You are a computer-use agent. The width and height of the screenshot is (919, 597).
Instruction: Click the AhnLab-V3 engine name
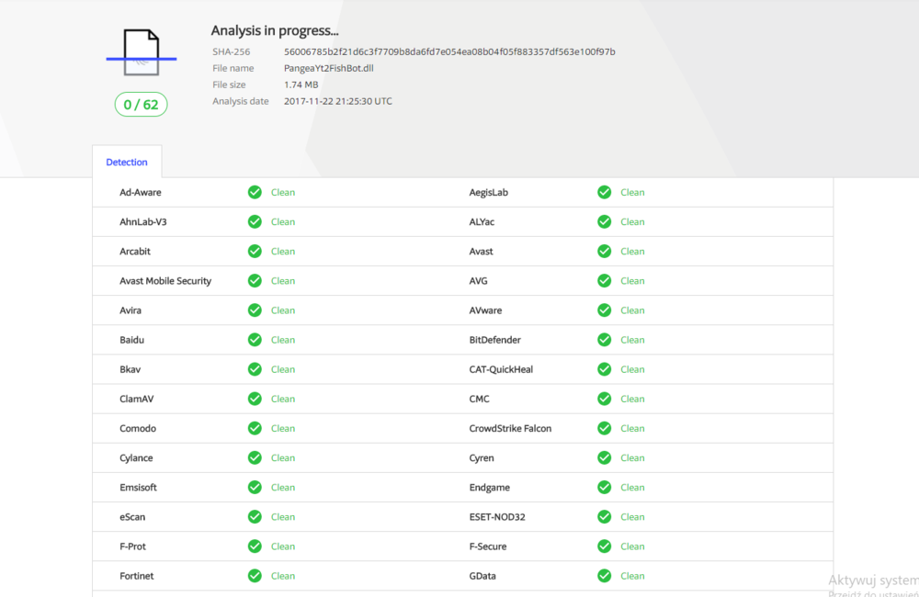click(143, 221)
